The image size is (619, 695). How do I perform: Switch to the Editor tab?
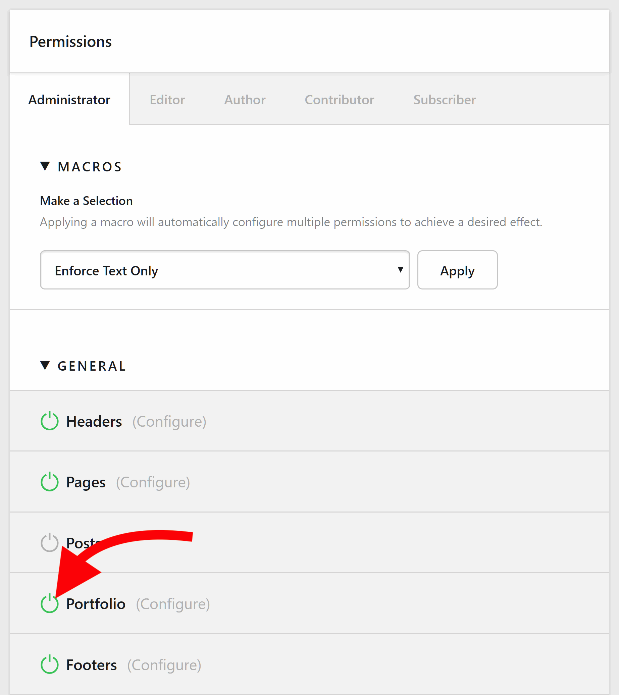point(167,100)
